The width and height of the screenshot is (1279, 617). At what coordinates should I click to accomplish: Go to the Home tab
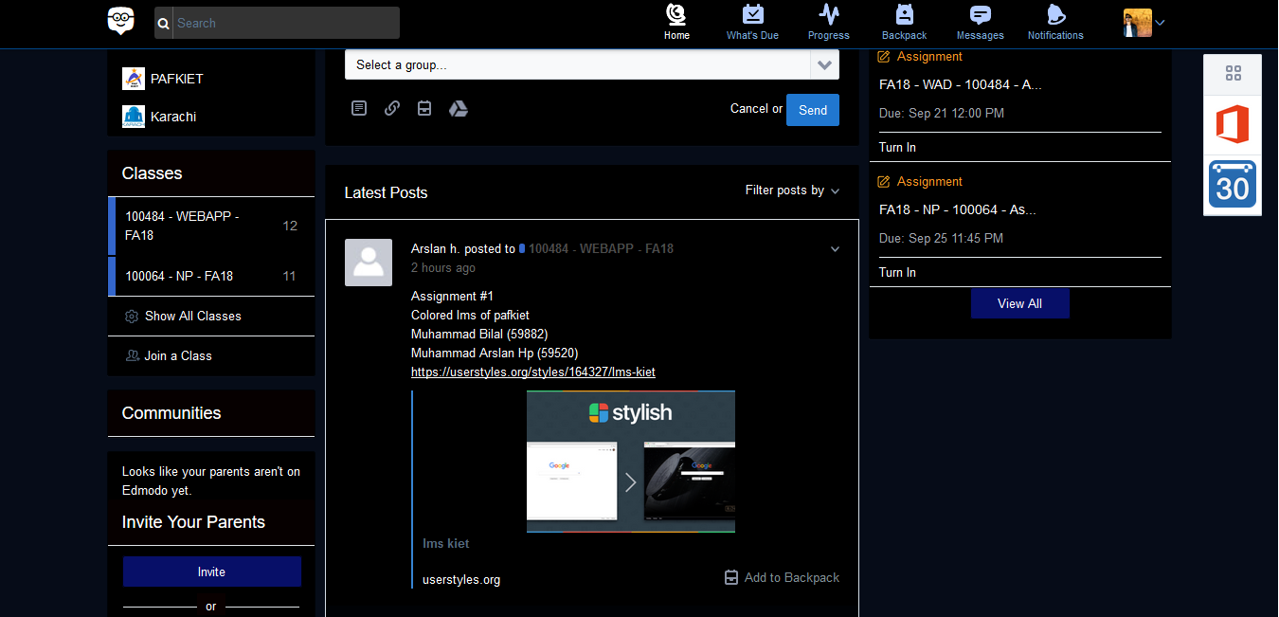(x=676, y=23)
